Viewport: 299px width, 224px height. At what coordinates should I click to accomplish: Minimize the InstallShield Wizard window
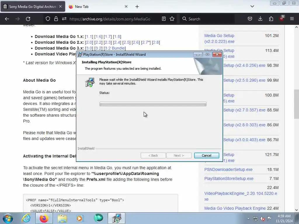tap(198, 55)
